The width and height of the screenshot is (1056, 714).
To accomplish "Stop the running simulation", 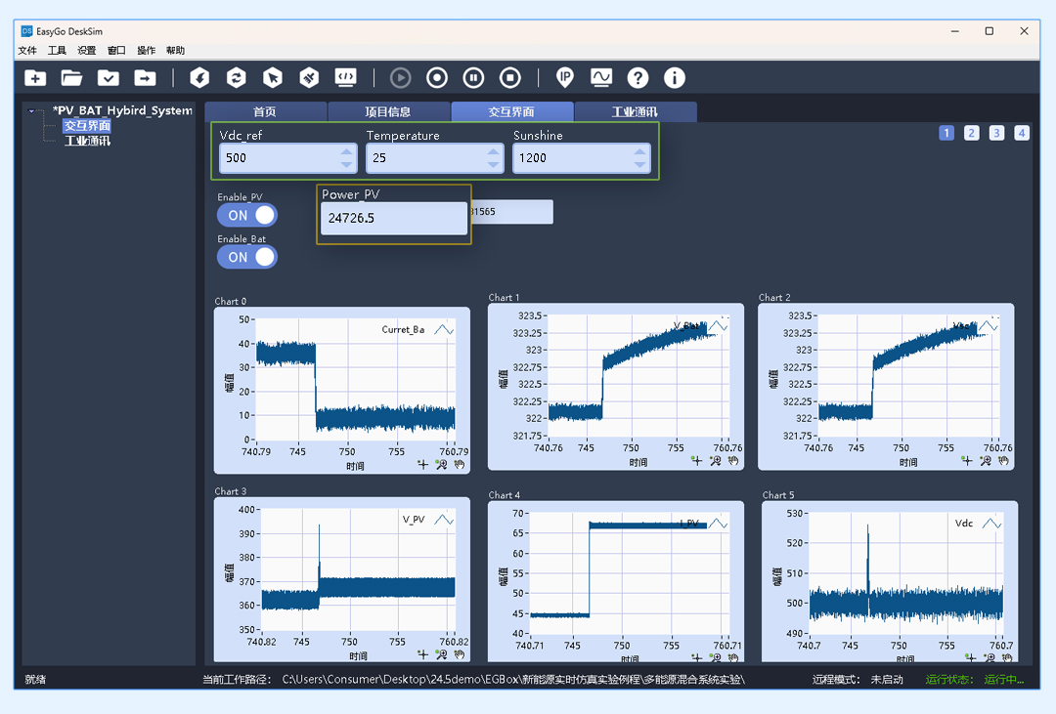I will click(509, 78).
